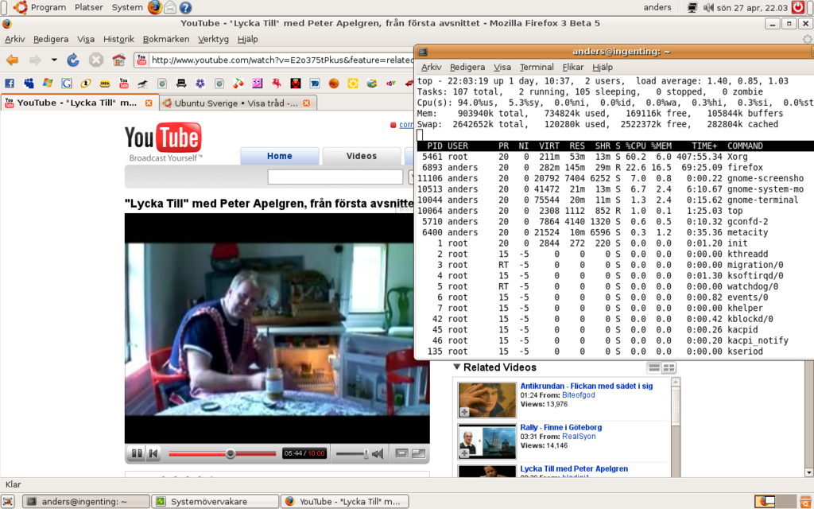This screenshot has height=509, width=814.
Task: Switch to the first workspace in switcher
Action: pyautogui.click(x=764, y=501)
